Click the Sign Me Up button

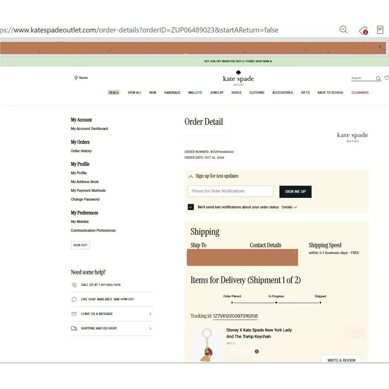point(295,191)
